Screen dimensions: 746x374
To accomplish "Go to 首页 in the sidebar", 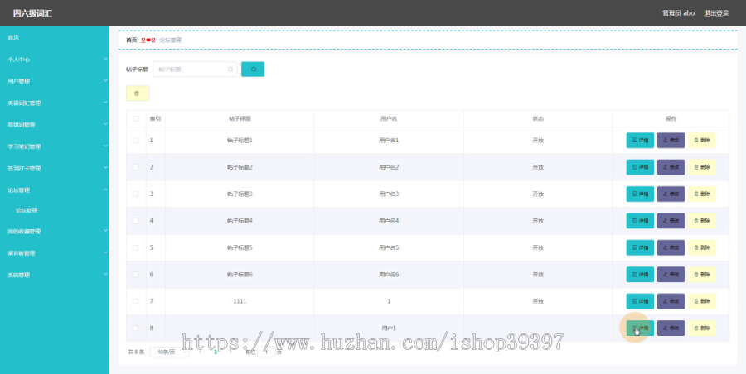I will click(54, 37).
